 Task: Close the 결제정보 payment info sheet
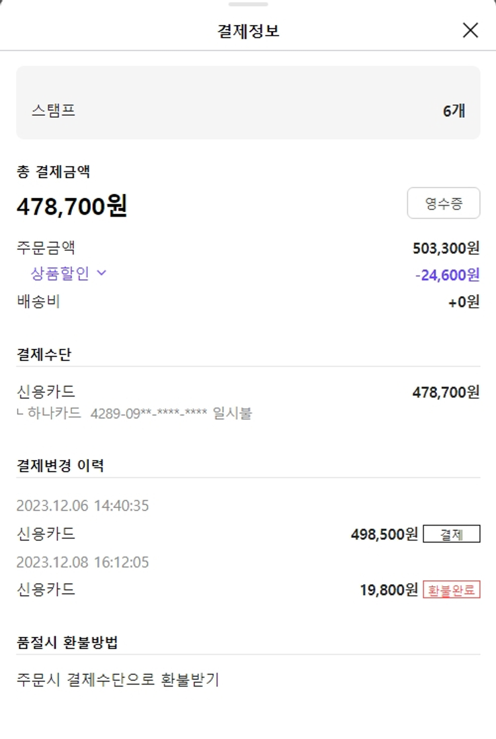click(470, 30)
